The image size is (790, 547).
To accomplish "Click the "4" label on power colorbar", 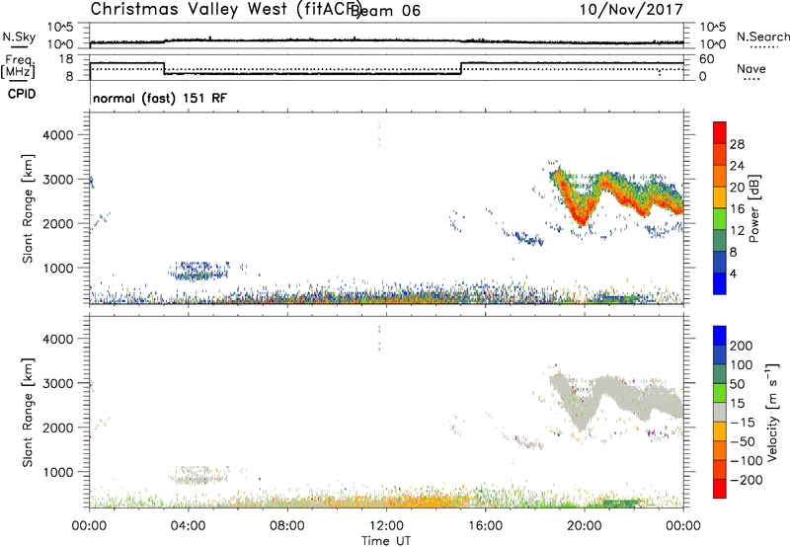I will tap(733, 273).
